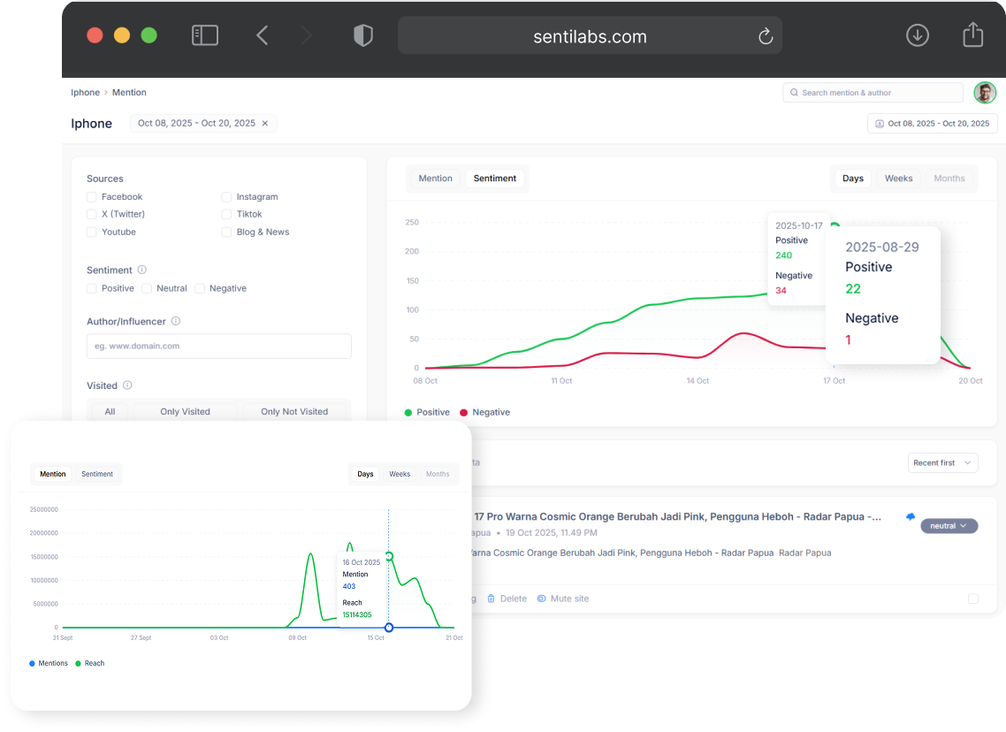Click the blue flag icon on the mention

(910, 516)
